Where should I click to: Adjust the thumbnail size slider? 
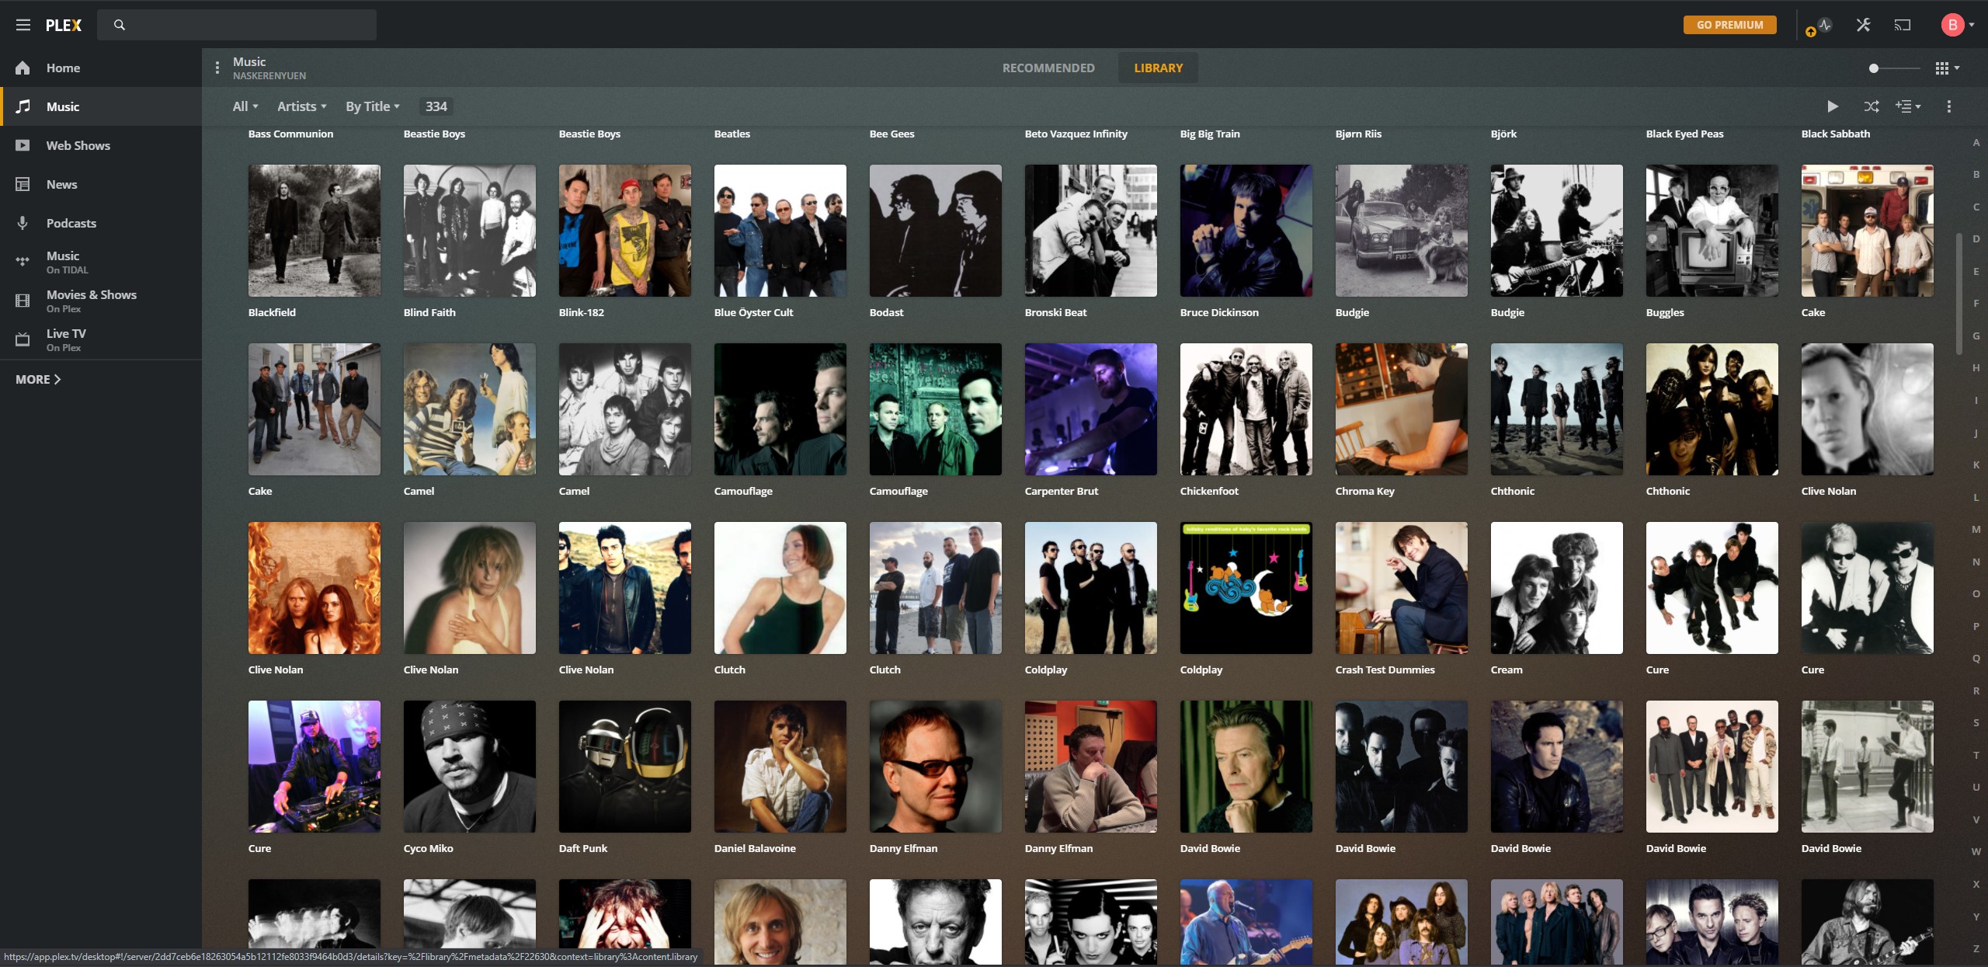(x=1896, y=68)
